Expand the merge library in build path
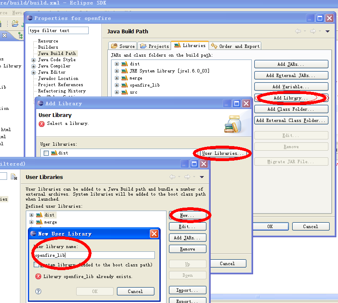 (117, 78)
